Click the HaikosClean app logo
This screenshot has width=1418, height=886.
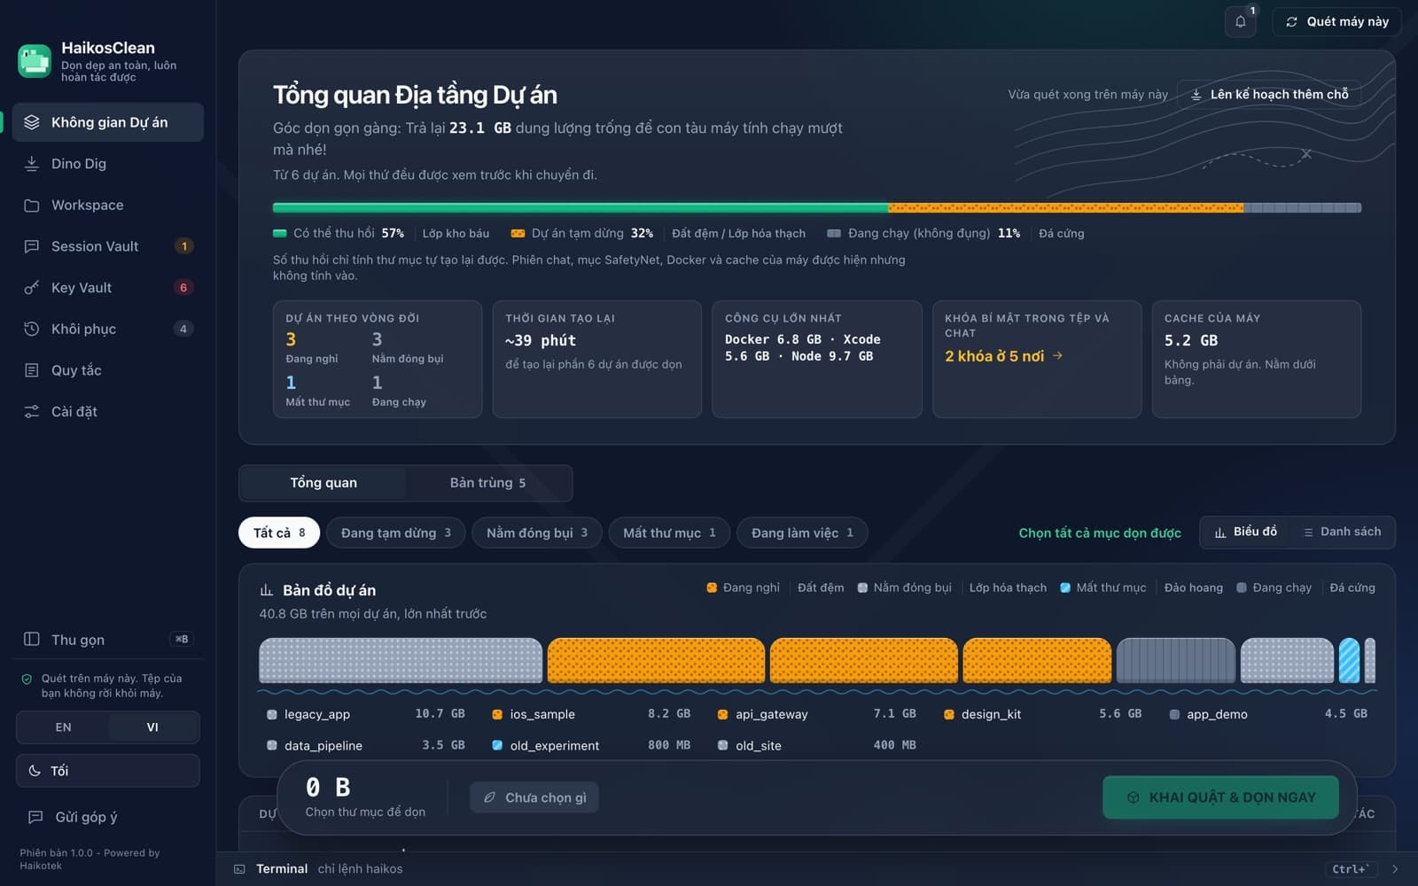point(35,61)
